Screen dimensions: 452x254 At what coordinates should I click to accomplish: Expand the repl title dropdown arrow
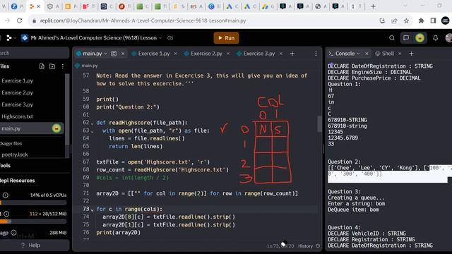coord(160,38)
